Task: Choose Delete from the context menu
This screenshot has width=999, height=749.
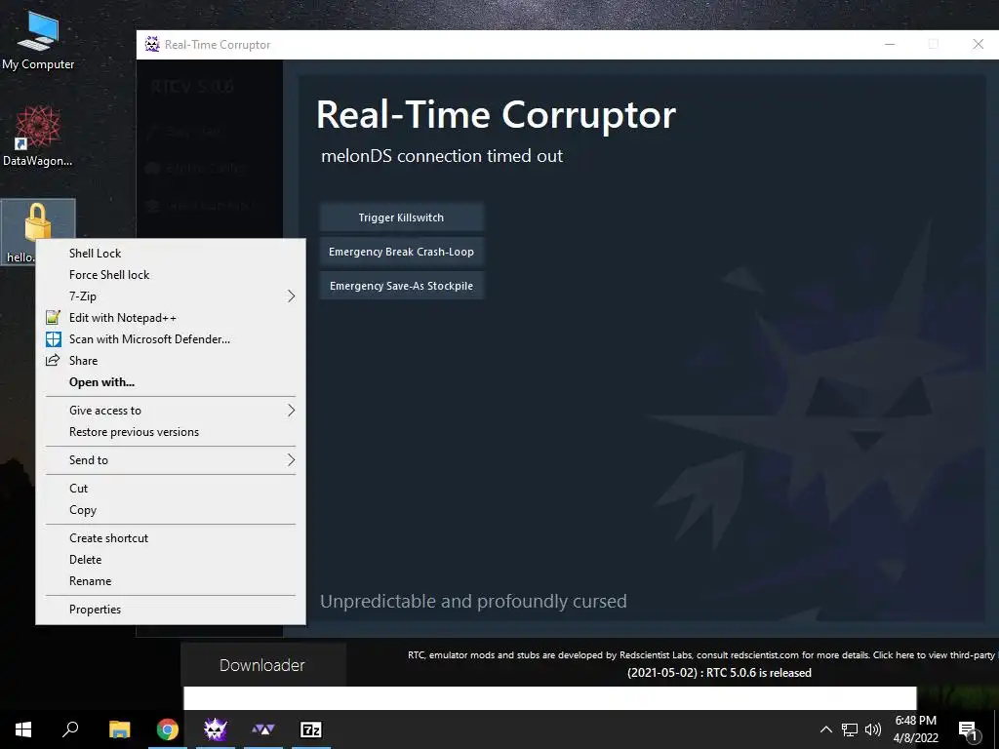Action: [171, 560]
